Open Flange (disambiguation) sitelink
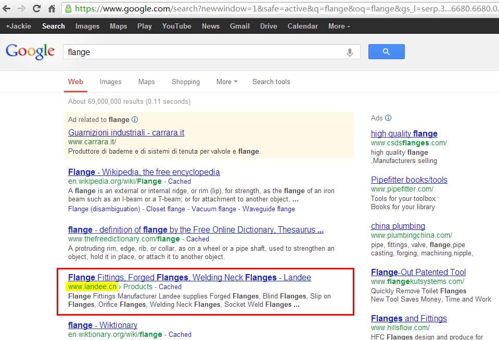 104,209
